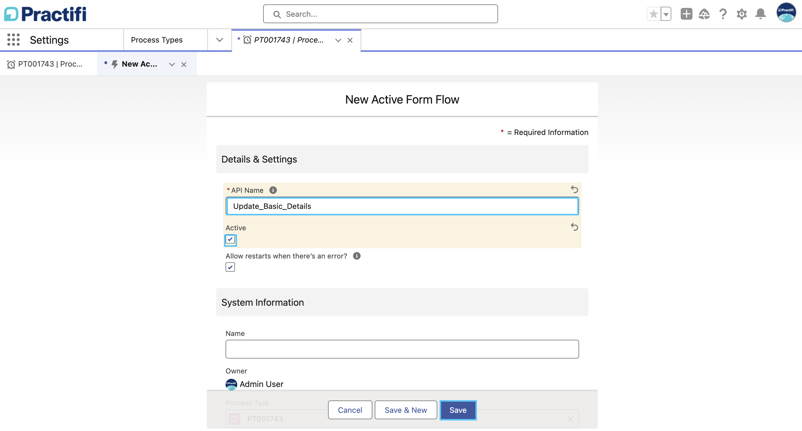This screenshot has height=431, width=802.
Task: Toggle Allow restarts when there's an error
Action: pos(230,267)
